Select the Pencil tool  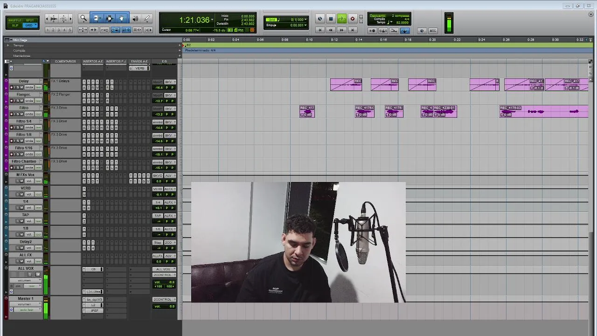147,18
